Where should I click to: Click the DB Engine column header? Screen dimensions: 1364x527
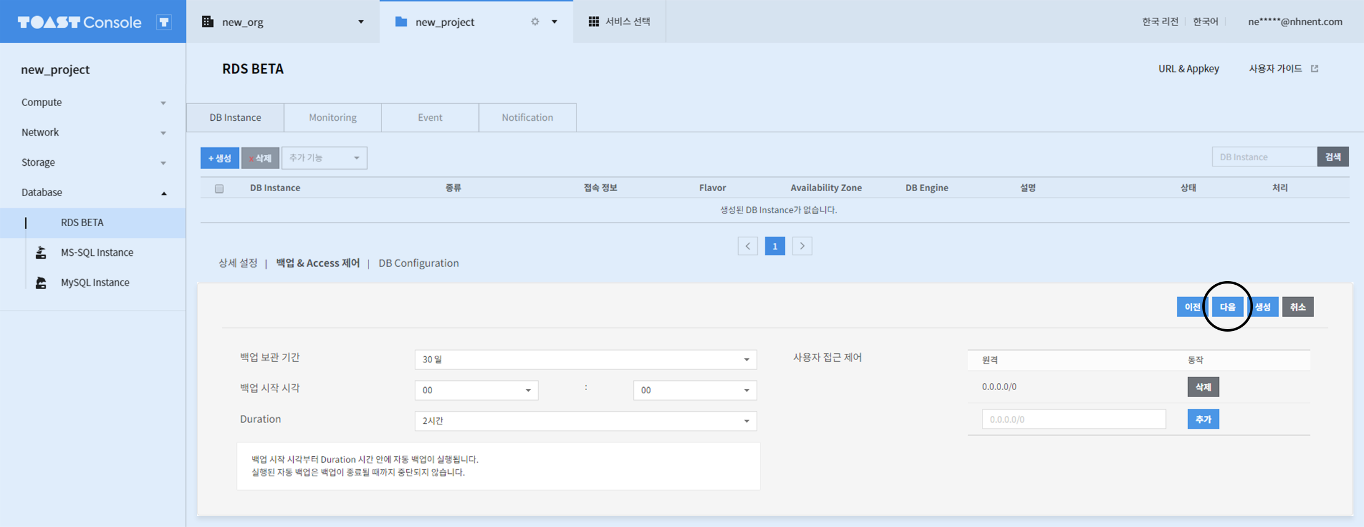[x=927, y=187]
